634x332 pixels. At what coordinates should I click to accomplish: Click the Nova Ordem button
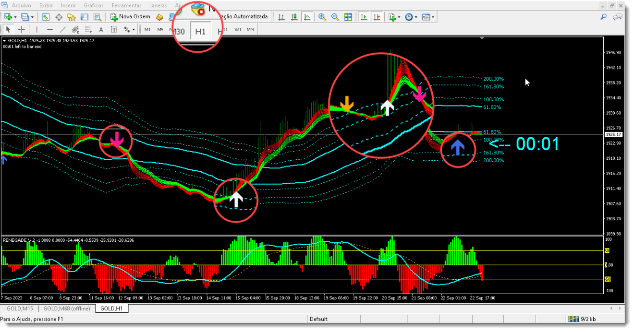130,17
